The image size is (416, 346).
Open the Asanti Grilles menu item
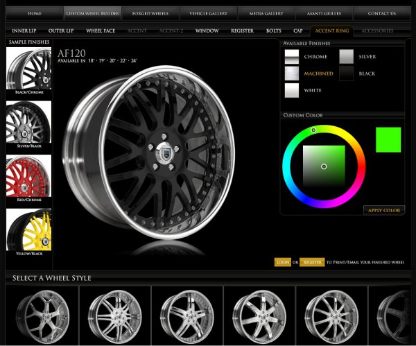[x=324, y=13]
